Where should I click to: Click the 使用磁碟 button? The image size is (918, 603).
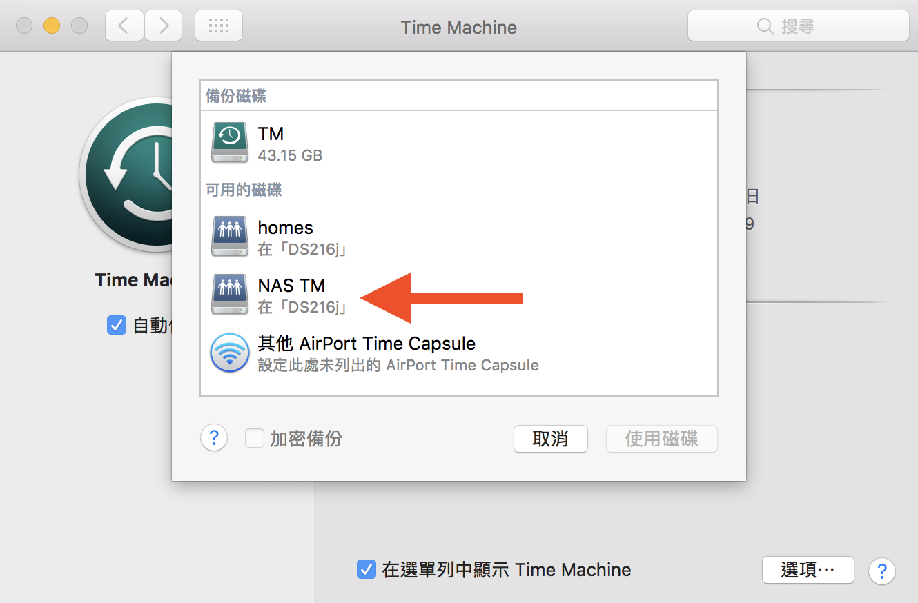pos(661,439)
